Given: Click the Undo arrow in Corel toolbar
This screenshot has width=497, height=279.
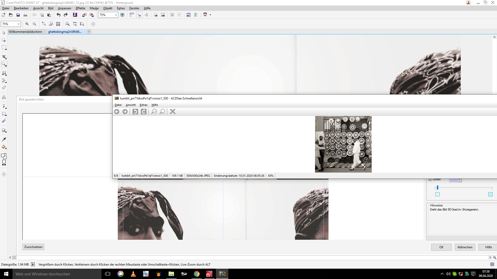Looking at the screenshot, I should point(59,15).
